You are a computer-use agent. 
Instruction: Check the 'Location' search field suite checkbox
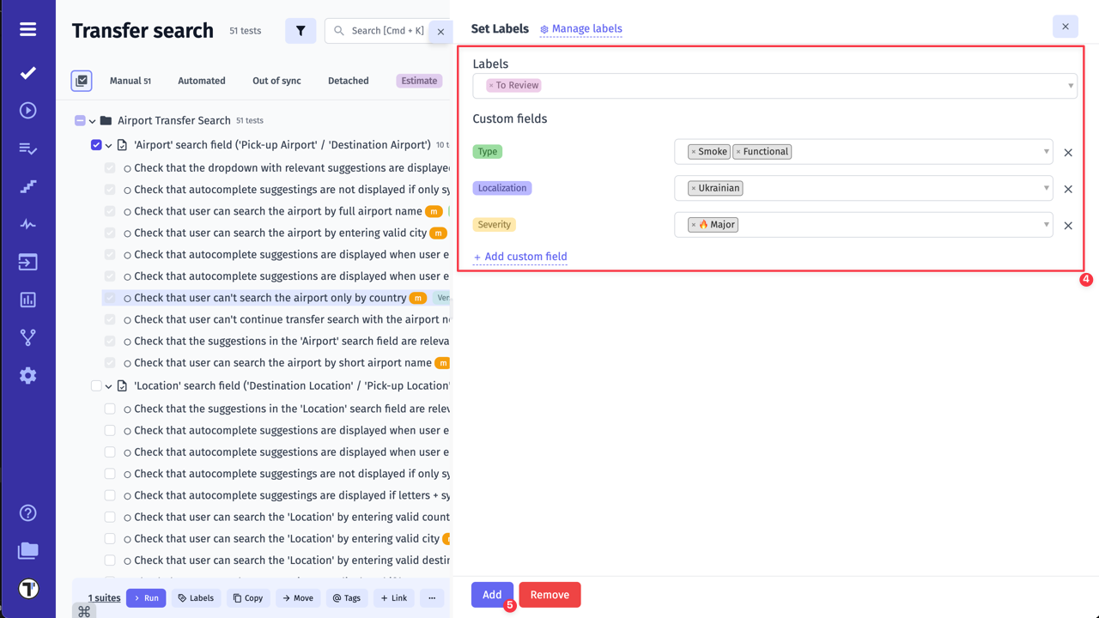[x=97, y=385]
